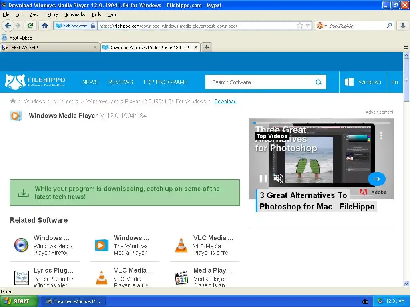Click the tab groups grid icon
This screenshot has height=307, width=410.
(x=406, y=47)
